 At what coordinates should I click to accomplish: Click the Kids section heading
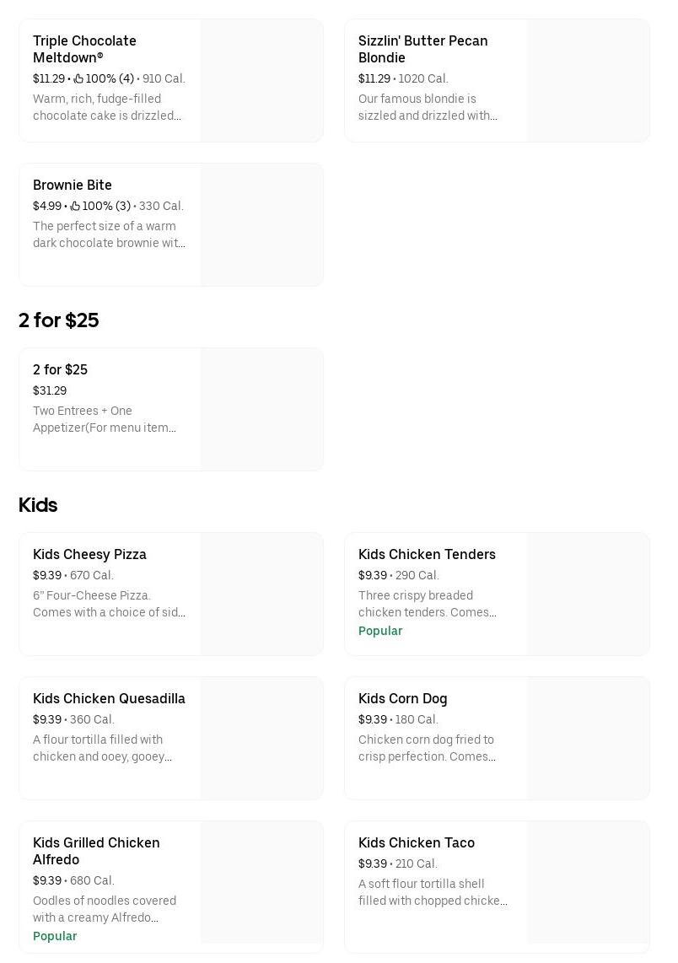(x=38, y=505)
